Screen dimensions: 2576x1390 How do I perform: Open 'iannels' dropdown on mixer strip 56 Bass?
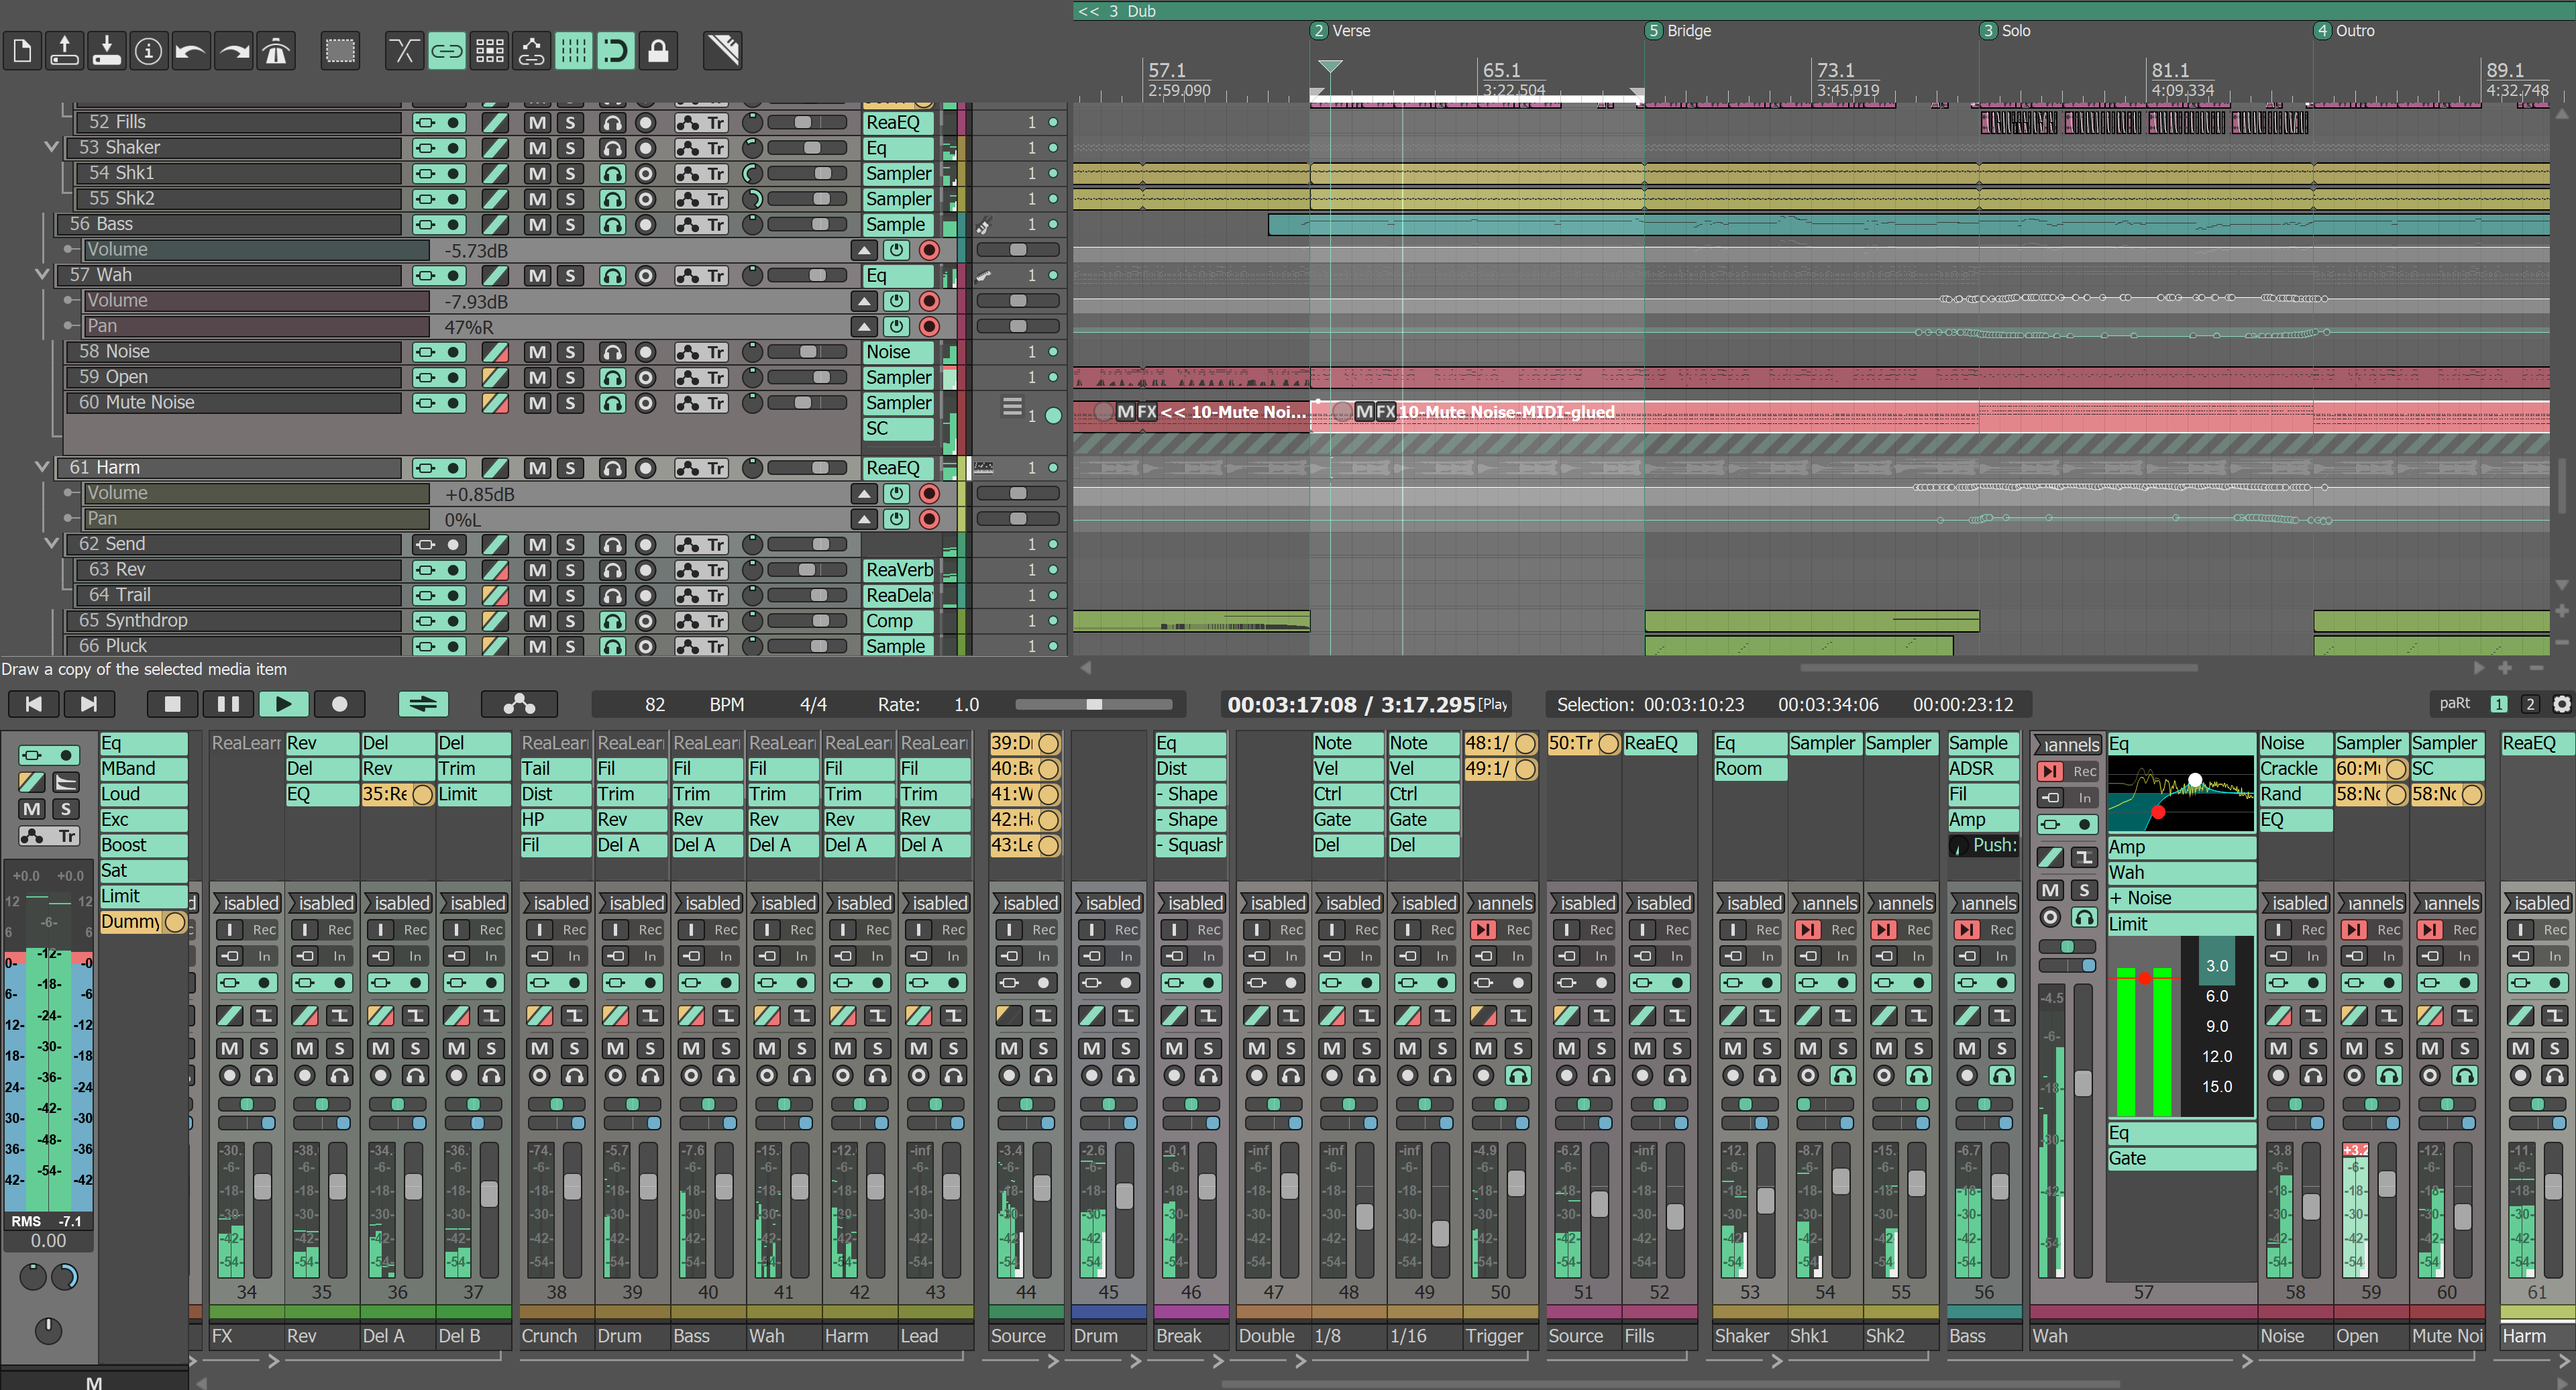1984,903
